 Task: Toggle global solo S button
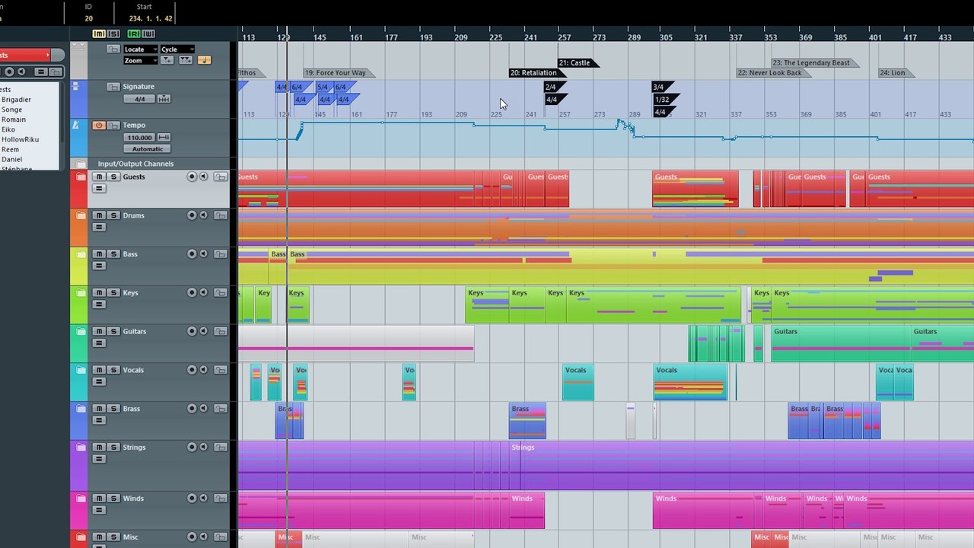click(113, 33)
